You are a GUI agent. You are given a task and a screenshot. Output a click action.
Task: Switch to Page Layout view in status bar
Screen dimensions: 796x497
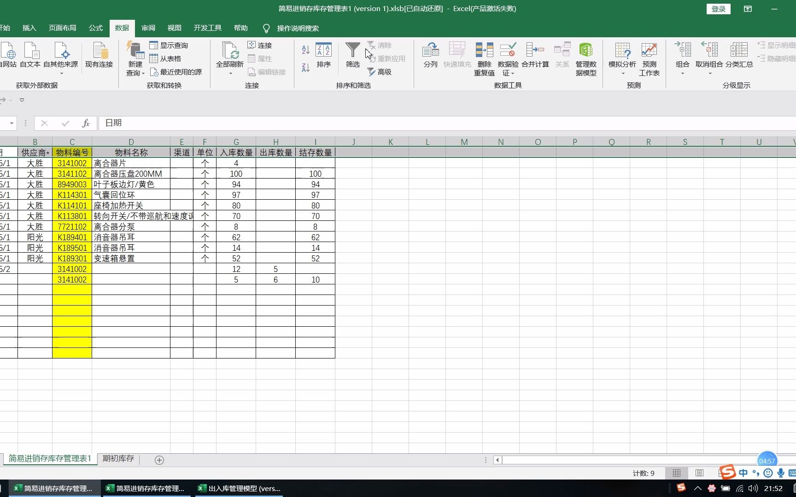tap(699, 473)
